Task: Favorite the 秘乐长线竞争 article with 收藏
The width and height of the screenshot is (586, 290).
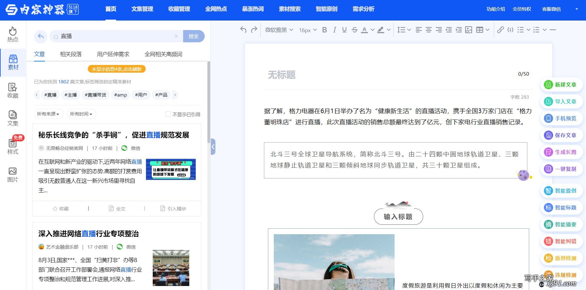Action: click(61, 209)
